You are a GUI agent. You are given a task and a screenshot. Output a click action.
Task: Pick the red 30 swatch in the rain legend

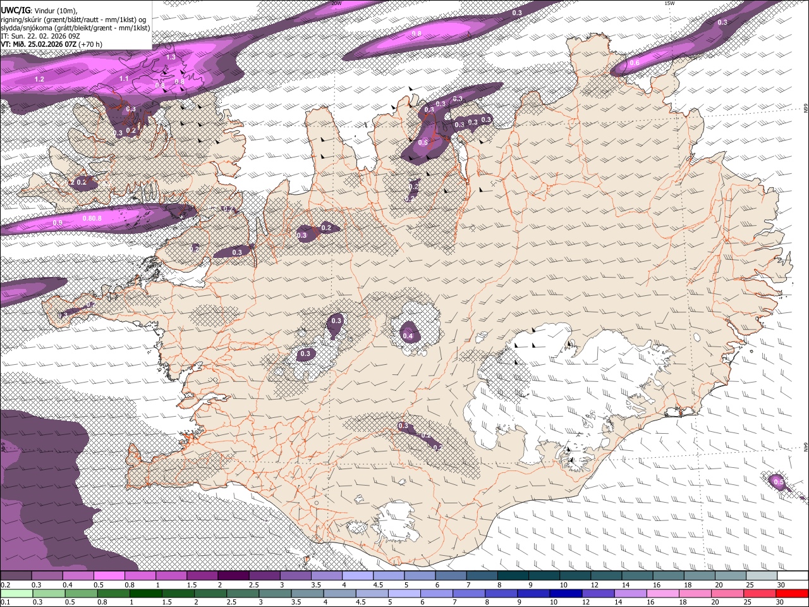point(792,594)
